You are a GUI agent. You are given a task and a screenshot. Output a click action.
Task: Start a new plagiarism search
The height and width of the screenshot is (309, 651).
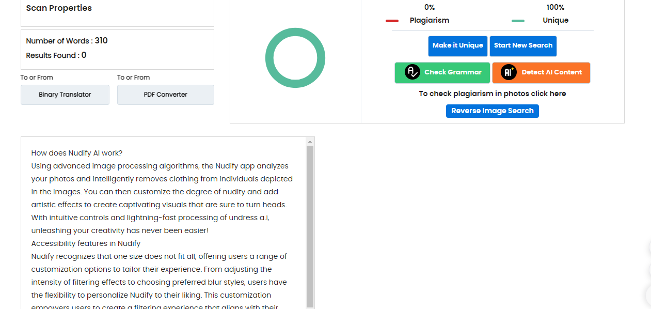point(523,46)
